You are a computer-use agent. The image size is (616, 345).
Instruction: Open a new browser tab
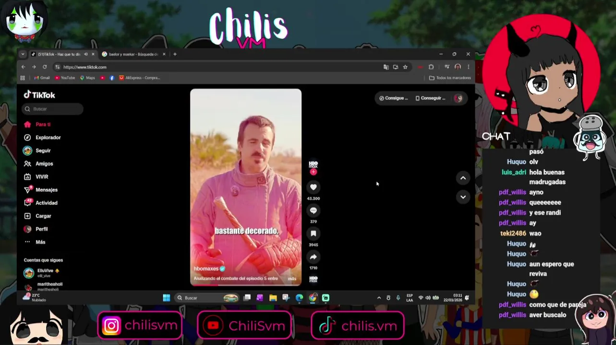175,54
